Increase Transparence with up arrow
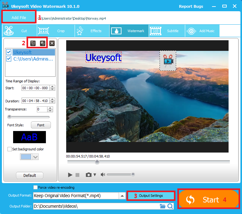This screenshot has height=214, width=242. [x=50, y=108]
